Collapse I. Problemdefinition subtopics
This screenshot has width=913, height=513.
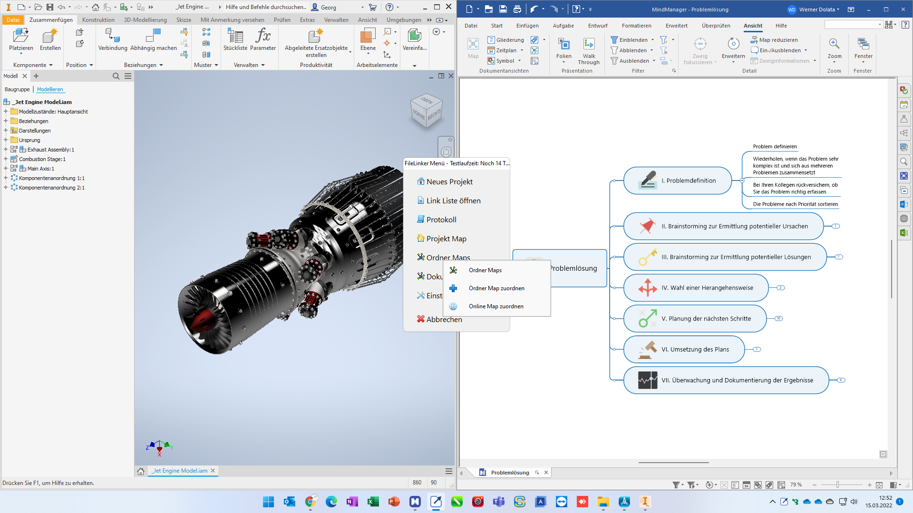click(742, 180)
